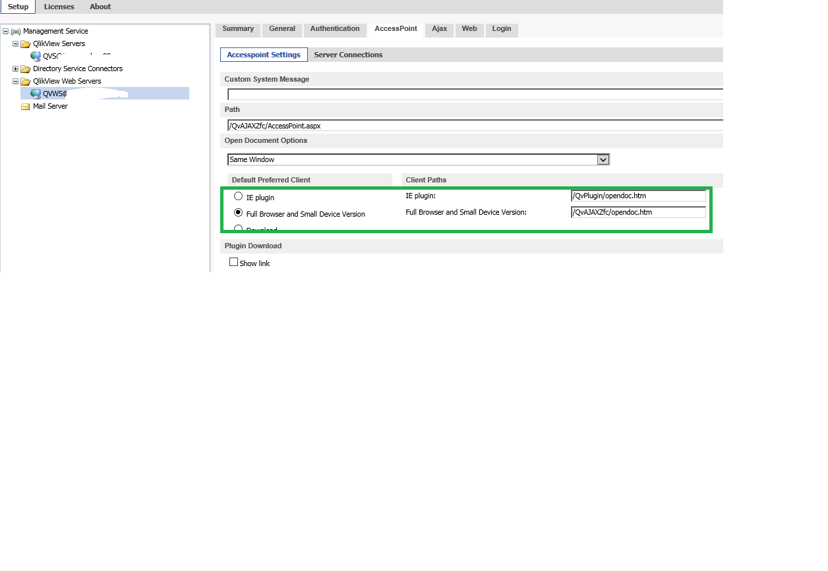Image resolution: width=828 pixels, height=571 pixels.
Task: Click the IE plugin client path field
Action: click(x=638, y=196)
